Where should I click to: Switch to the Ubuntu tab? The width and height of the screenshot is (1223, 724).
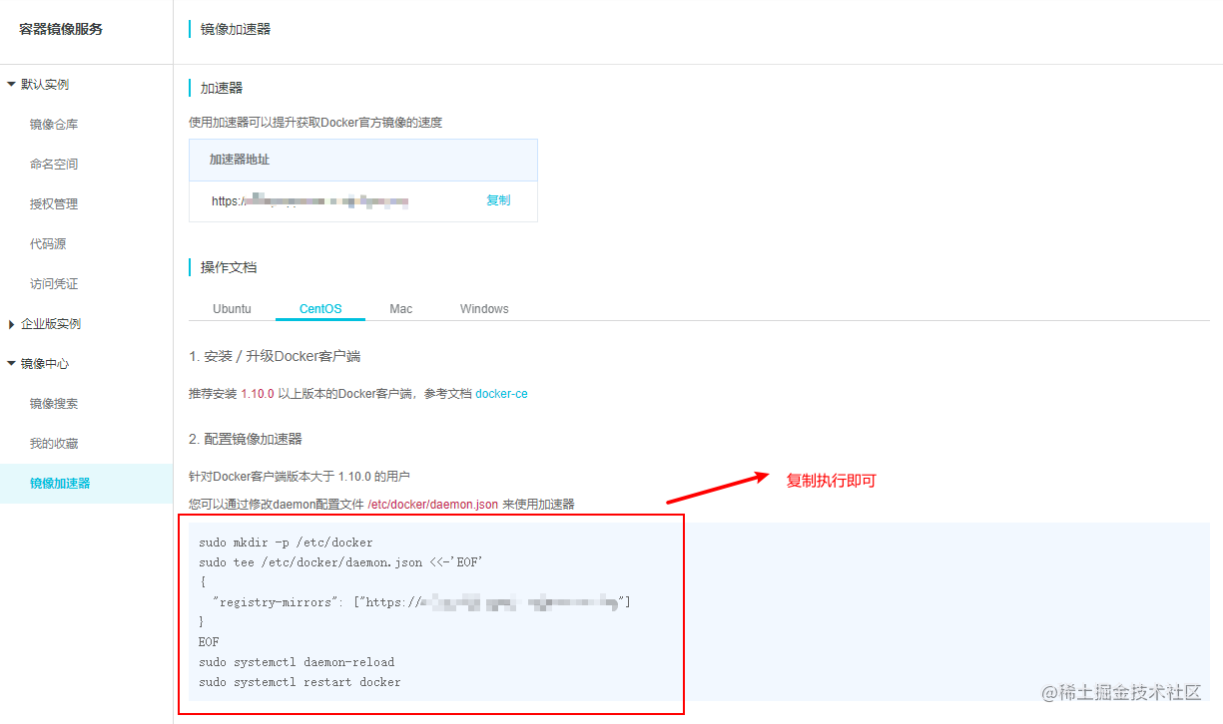click(x=232, y=309)
